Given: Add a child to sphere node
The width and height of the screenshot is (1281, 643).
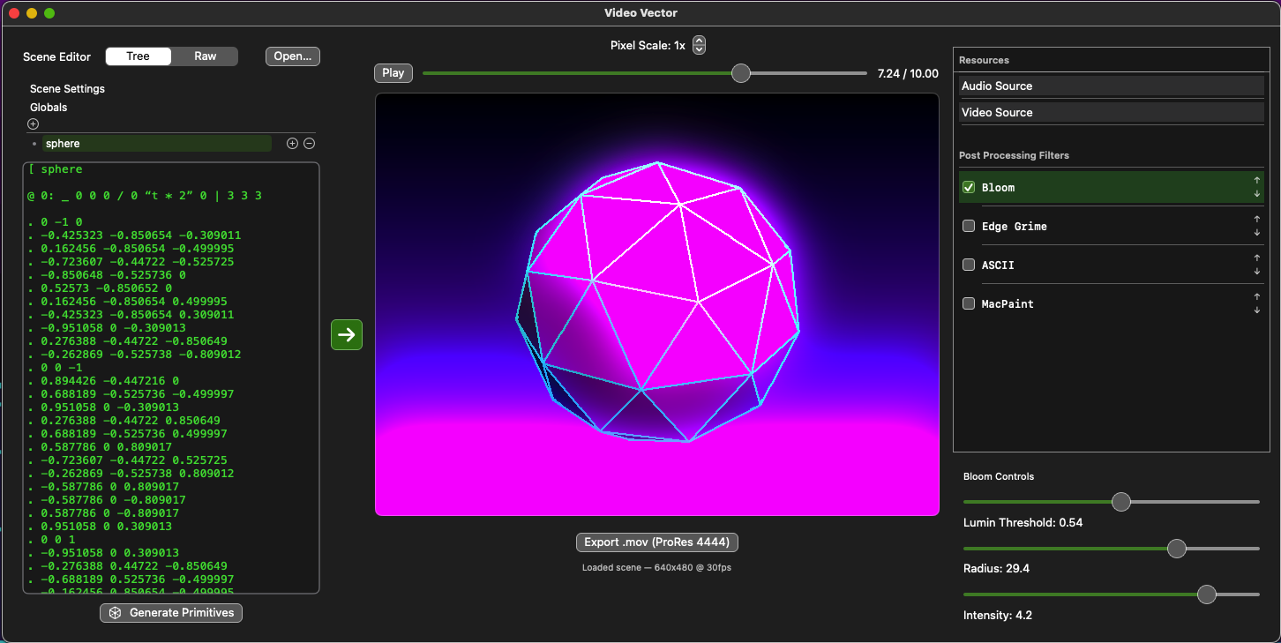Looking at the screenshot, I should [292, 144].
